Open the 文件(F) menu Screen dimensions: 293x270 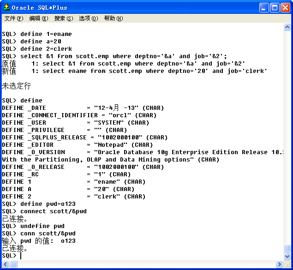pyautogui.click(x=14, y=18)
